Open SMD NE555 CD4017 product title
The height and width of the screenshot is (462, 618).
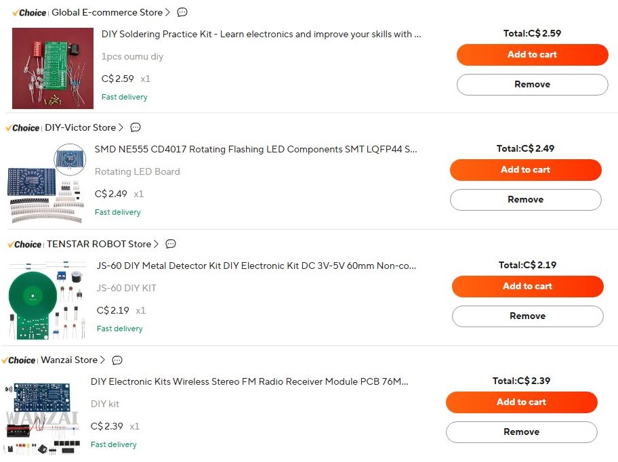pyautogui.click(x=255, y=149)
